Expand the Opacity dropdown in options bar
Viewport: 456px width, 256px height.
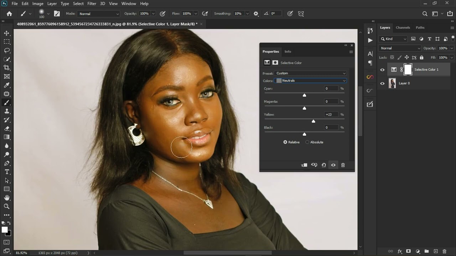coord(153,14)
